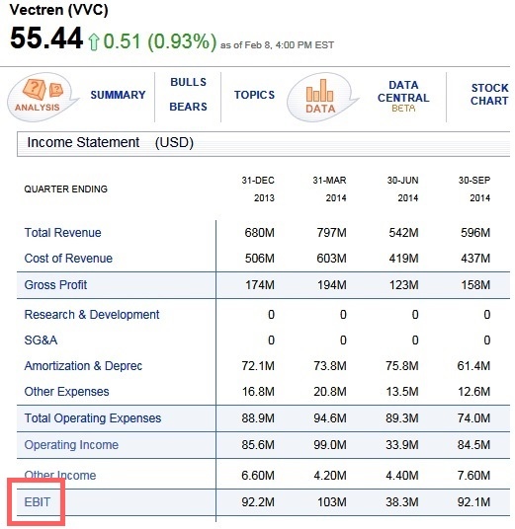Click Total Operating Expenses value 88.9M

(258, 418)
